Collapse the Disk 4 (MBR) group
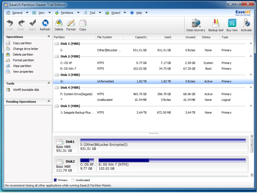The width and height of the screenshot is (257, 193). pyautogui.click(x=251, y=87)
